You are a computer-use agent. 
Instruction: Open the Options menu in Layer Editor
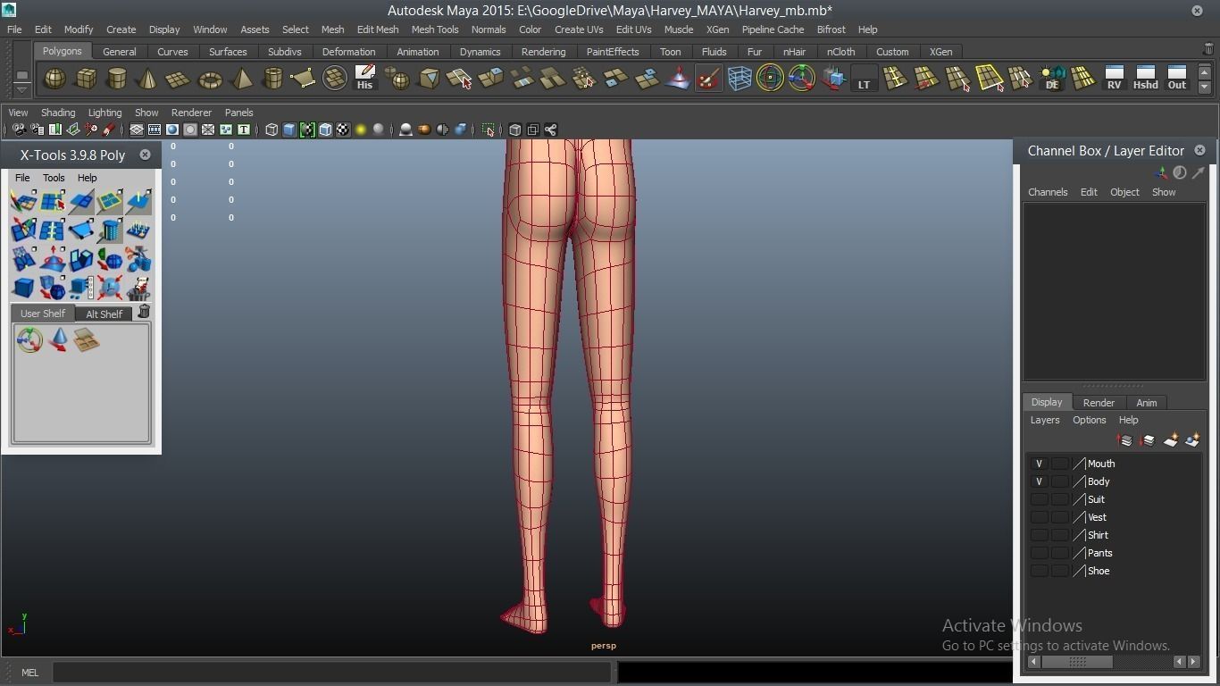[x=1089, y=420]
